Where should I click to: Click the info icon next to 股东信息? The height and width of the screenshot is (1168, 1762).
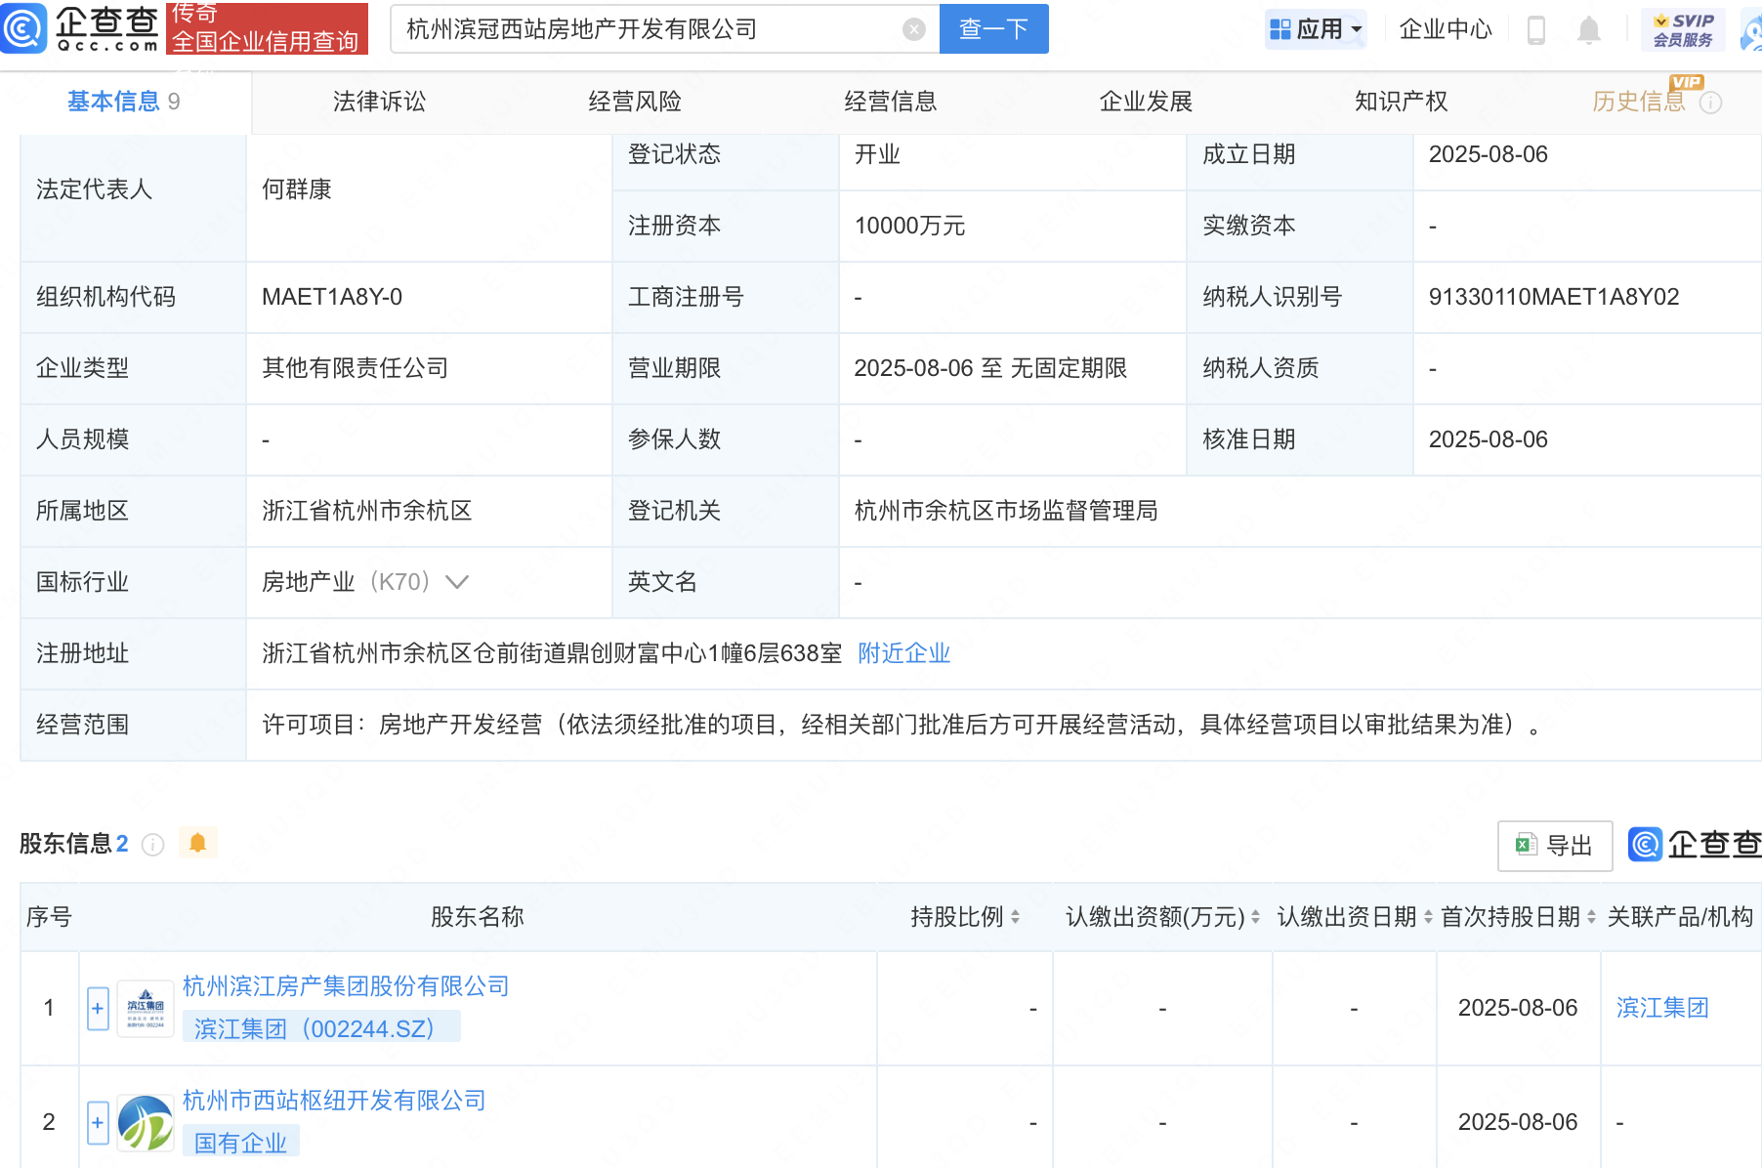point(152,844)
